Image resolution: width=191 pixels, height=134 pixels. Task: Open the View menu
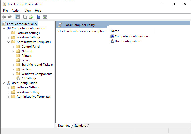tap(28, 11)
